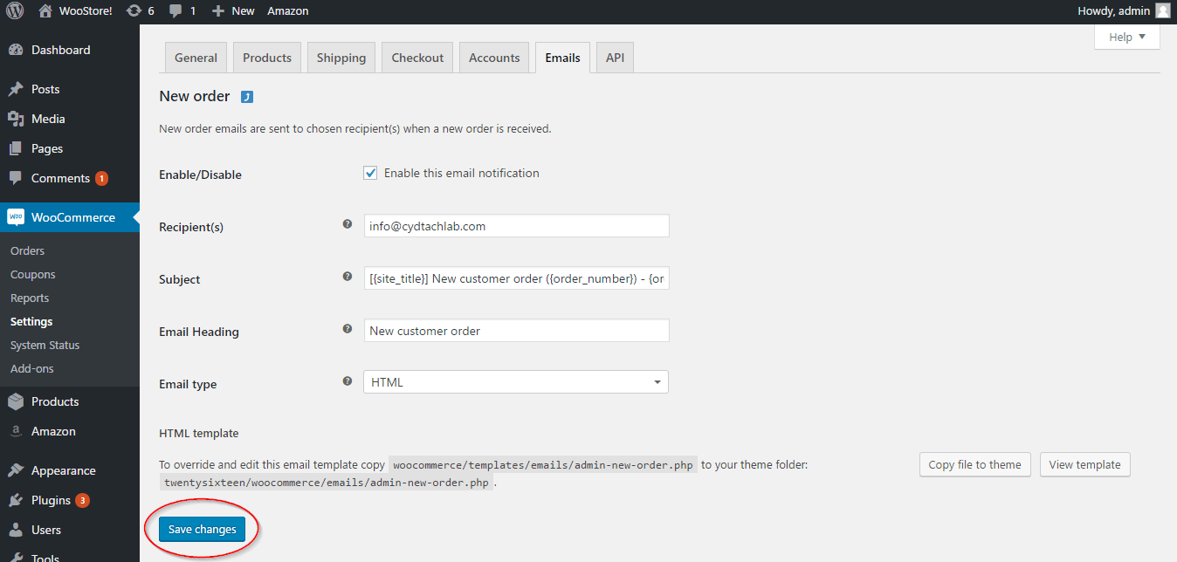Switch to the Shipping tab
Viewport: 1177px width, 562px height.
pyautogui.click(x=341, y=58)
